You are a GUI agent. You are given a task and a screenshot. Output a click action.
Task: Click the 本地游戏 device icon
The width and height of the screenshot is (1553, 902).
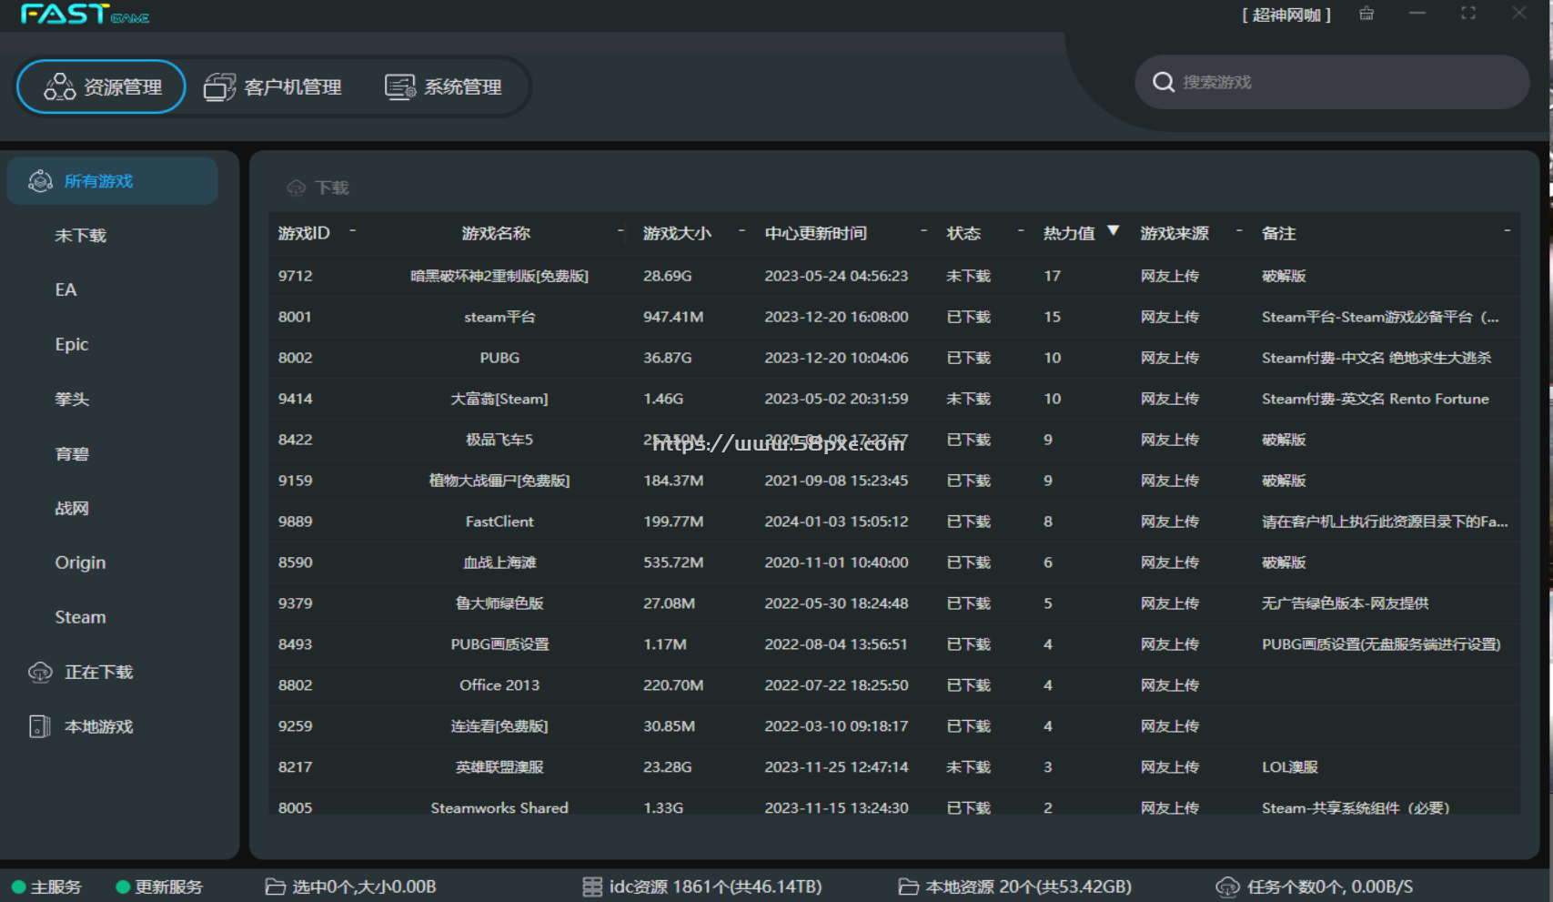pyautogui.click(x=40, y=726)
